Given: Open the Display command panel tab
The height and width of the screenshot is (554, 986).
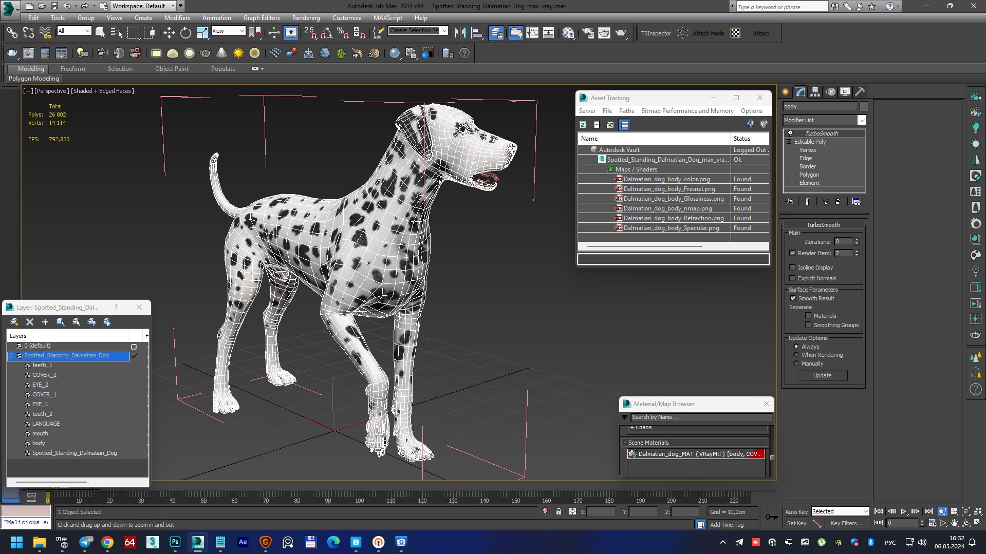Looking at the screenshot, I should click(845, 92).
